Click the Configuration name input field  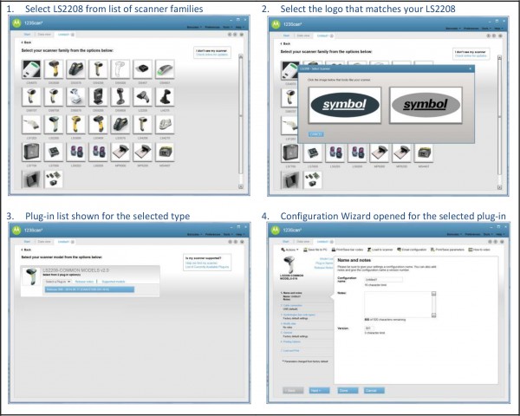tap(383, 280)
